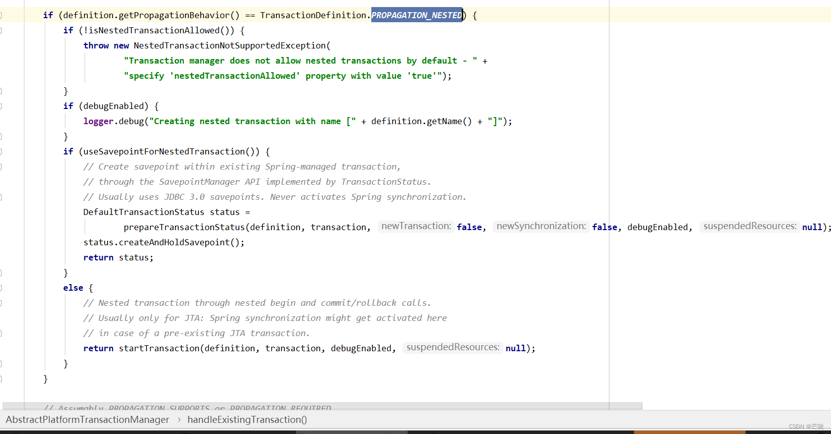831x434 pixels.
Task: Click "Creating nested transaction with name [" string
Action: (x=252, y=121)
